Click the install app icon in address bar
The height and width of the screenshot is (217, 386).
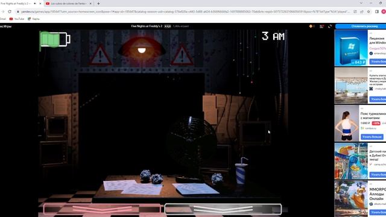[355, 11]
